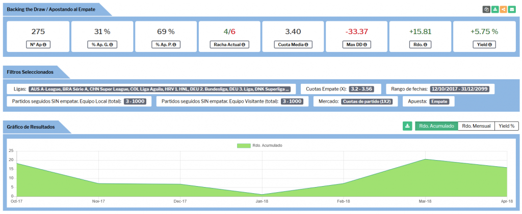
Task: Switch chart to Rdo. Mensual
Action: click(476, 126)
